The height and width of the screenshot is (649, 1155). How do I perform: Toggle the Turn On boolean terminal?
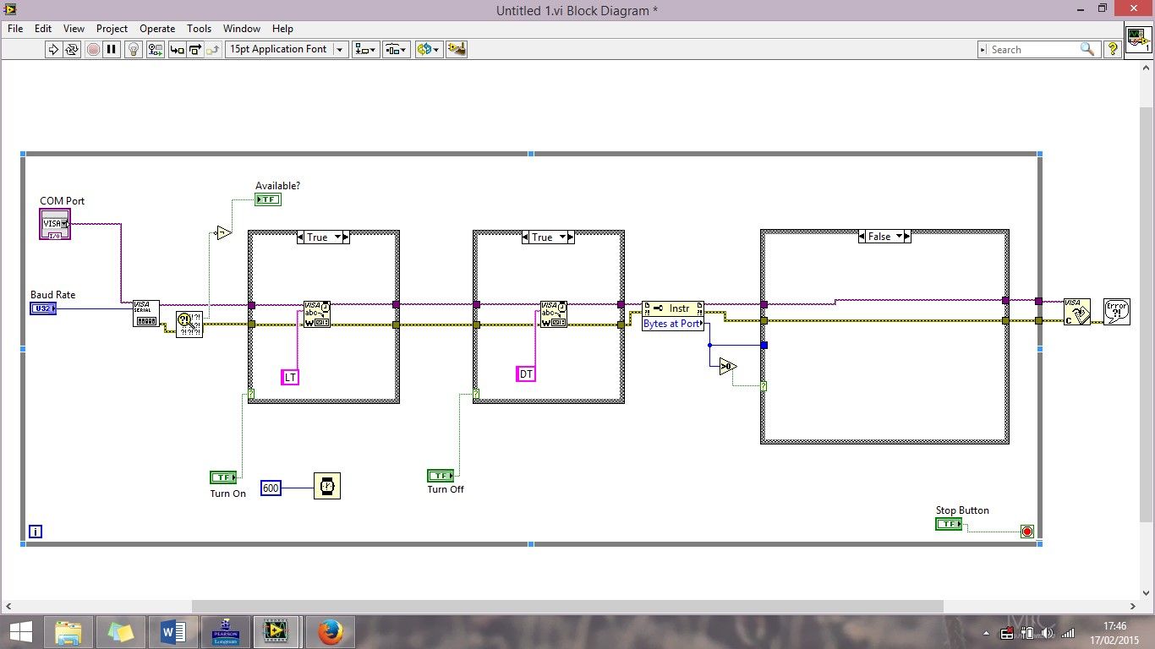(222, 477)
